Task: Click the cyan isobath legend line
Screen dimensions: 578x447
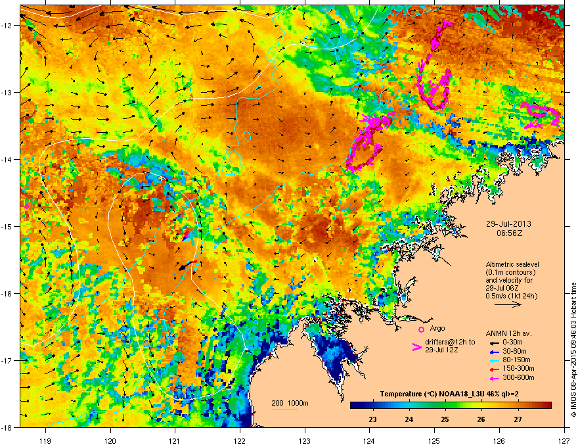Action: tap(285, 410)
